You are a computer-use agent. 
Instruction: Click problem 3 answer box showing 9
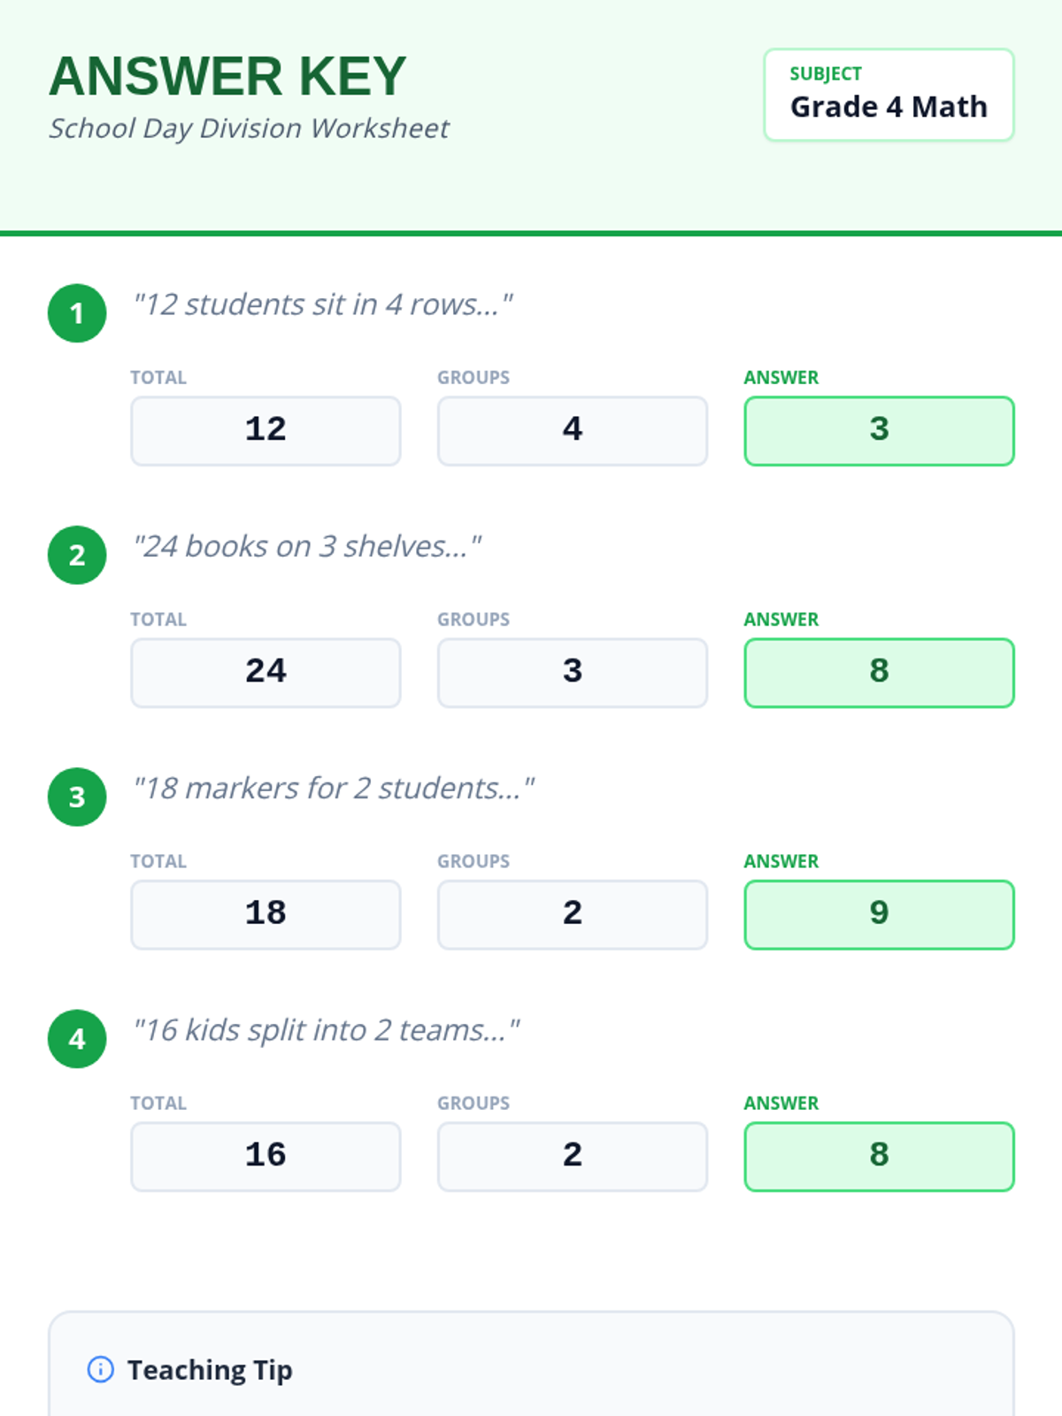[x=879, y=914]
